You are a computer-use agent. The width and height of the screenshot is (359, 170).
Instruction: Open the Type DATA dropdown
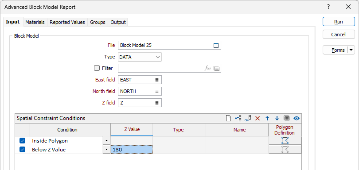(140, 57)
